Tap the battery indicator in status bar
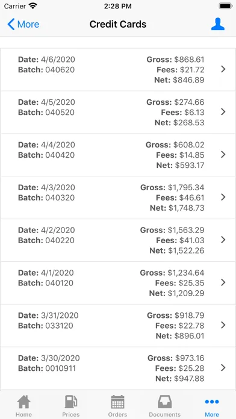Screen dimensions: 236x419 pos(226,6)
